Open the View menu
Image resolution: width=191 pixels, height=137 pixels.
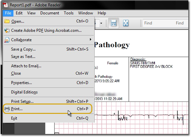31,13
